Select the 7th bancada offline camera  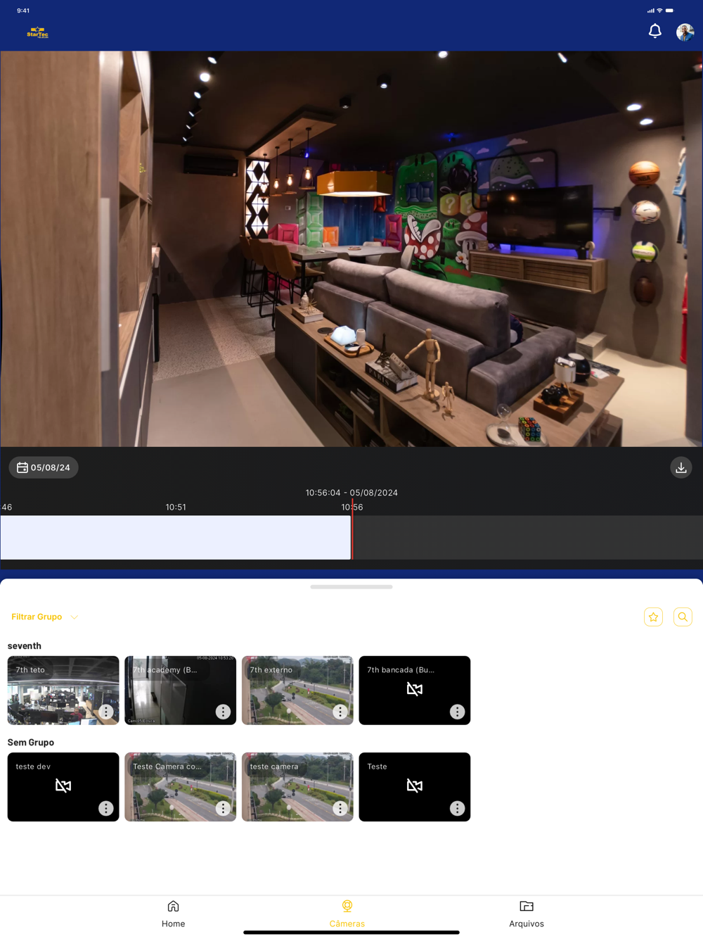point(415,690)
